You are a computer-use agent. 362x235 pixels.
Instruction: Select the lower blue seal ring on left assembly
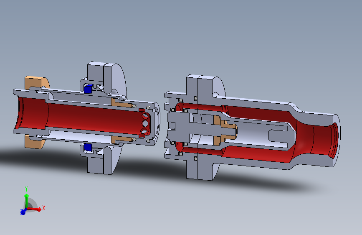pos(88,147)
